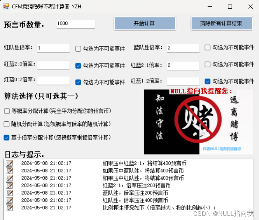Enable 等概率分配计算 algorithm checkbox

coord(7,111)
